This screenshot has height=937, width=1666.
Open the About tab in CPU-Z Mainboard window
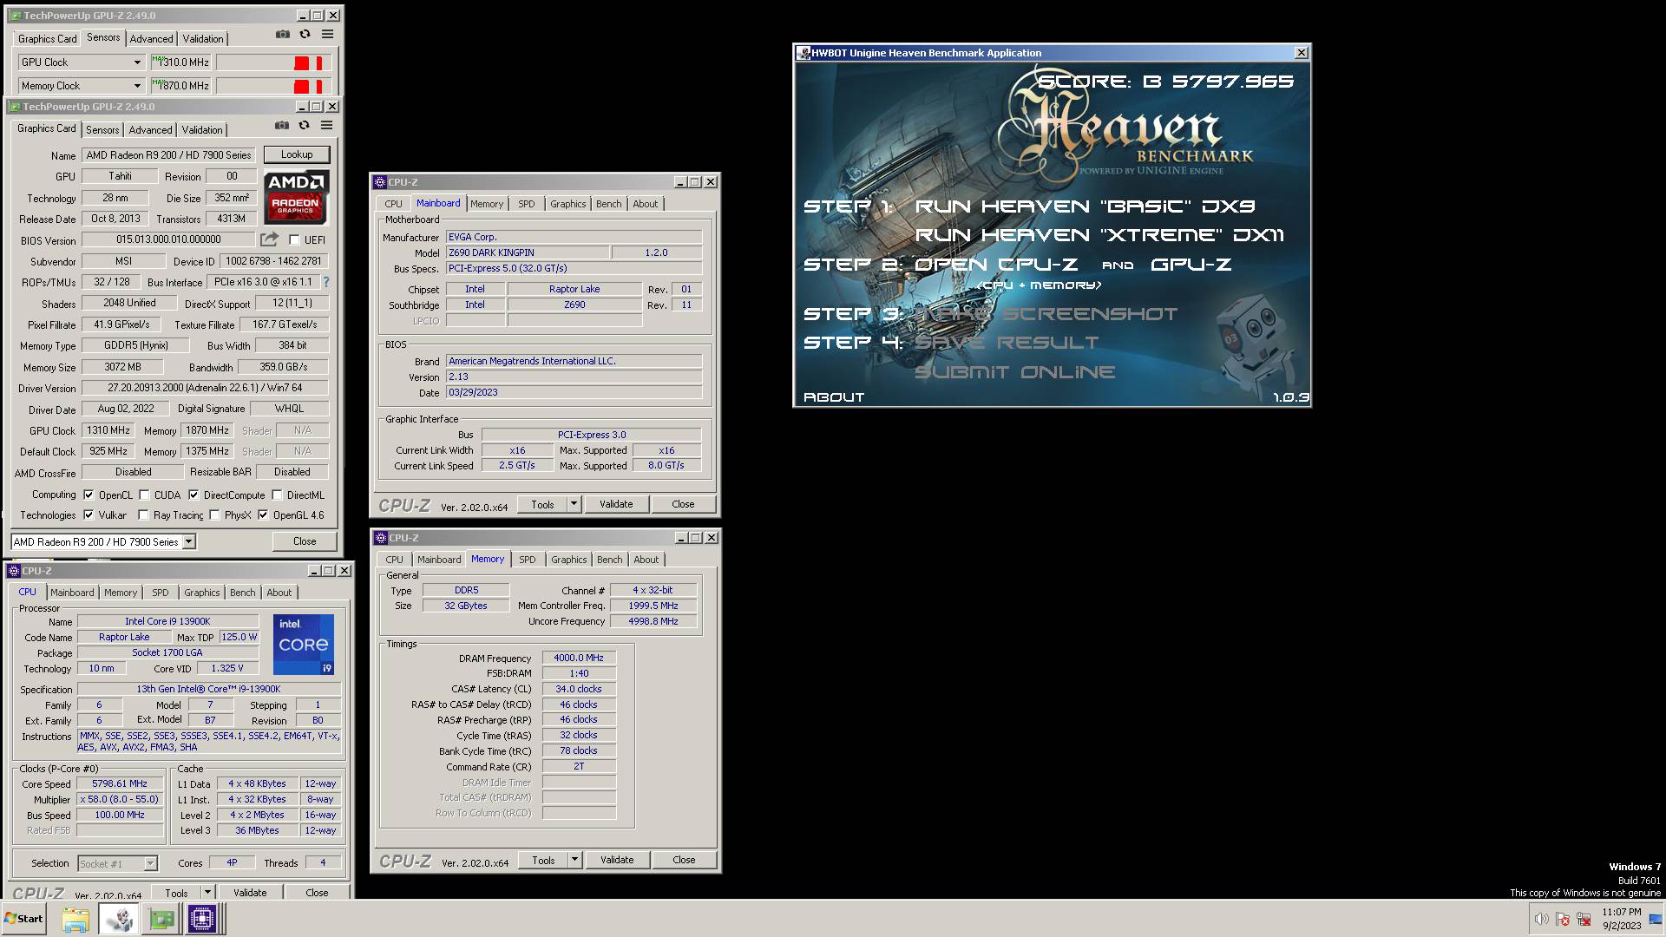645,204
